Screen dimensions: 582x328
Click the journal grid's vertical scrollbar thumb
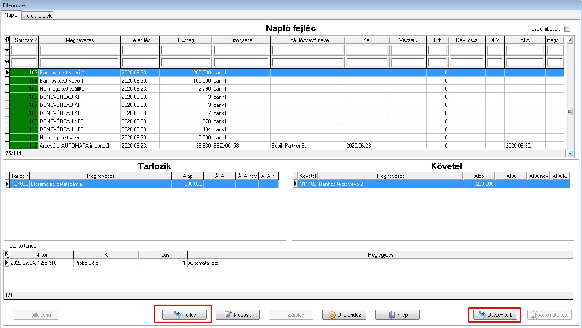[x=570, y=111]
